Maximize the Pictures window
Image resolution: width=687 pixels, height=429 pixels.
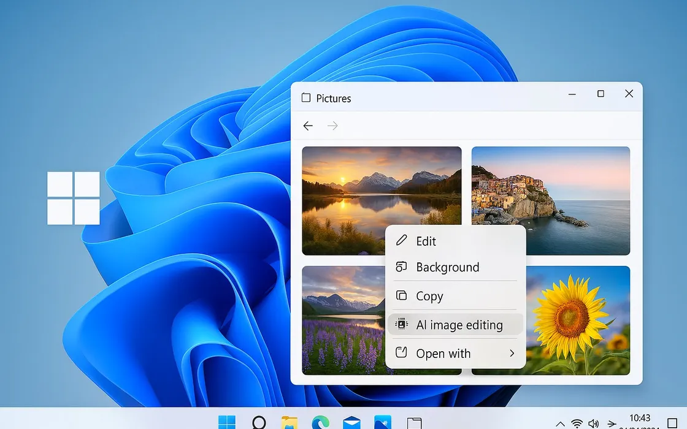tap(601, 94)
